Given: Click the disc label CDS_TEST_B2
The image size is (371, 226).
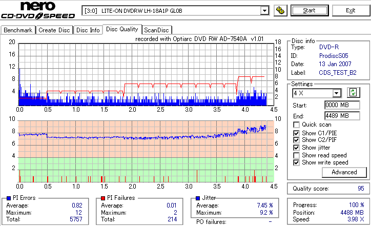Looking at the screenshot, I should point(338,73).
